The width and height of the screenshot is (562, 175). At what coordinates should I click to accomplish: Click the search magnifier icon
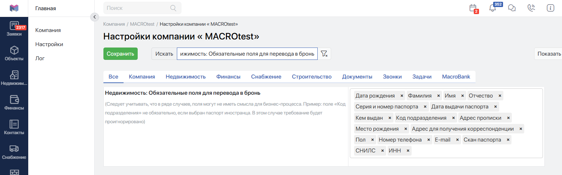pos(173,8)
